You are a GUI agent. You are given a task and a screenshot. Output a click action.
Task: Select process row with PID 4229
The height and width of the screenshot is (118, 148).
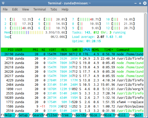click(x=72, y=80)
